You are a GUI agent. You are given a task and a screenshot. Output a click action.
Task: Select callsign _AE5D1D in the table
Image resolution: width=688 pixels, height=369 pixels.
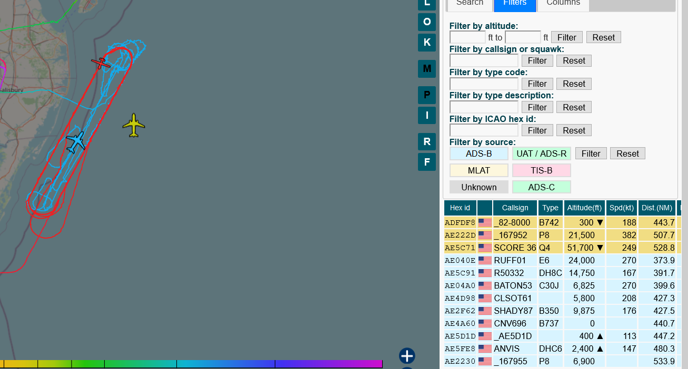click(513, 336)
